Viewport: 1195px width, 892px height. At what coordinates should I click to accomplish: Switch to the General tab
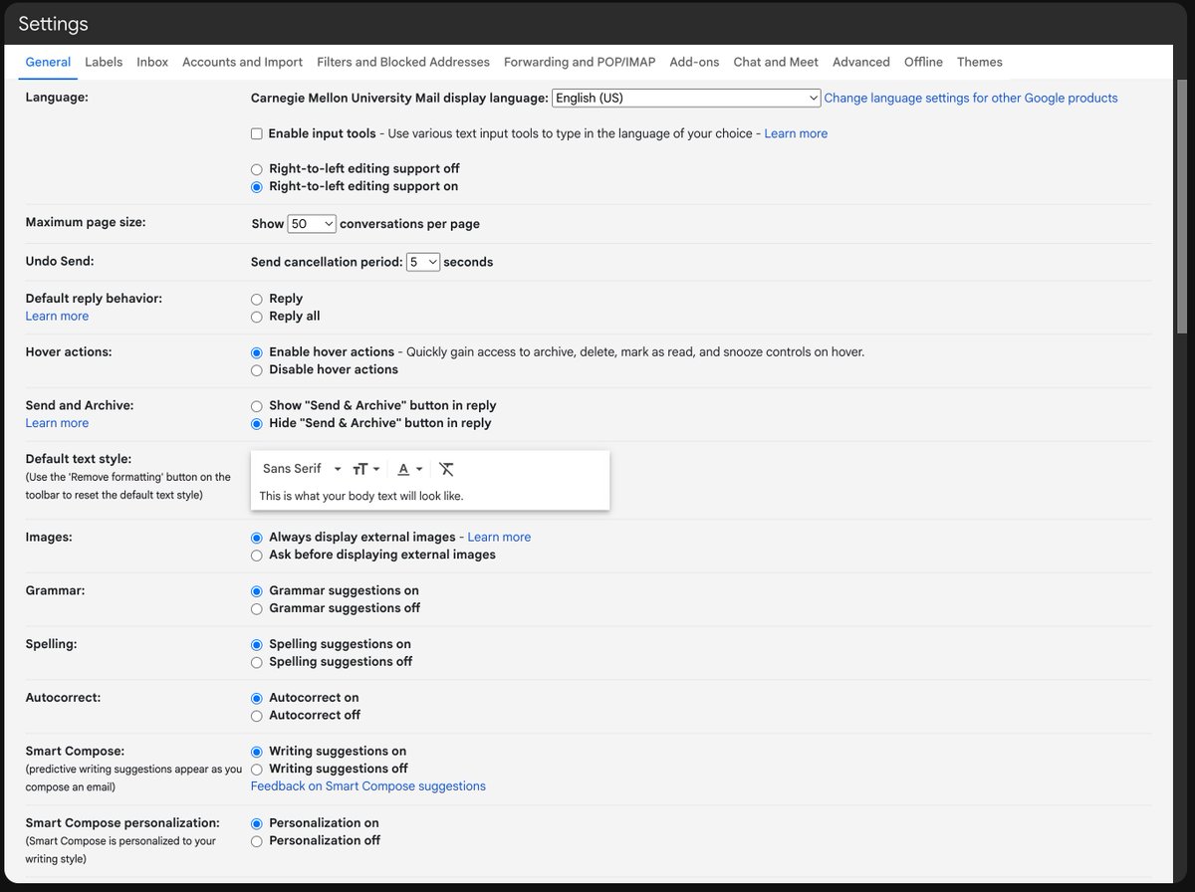[48, 62]
